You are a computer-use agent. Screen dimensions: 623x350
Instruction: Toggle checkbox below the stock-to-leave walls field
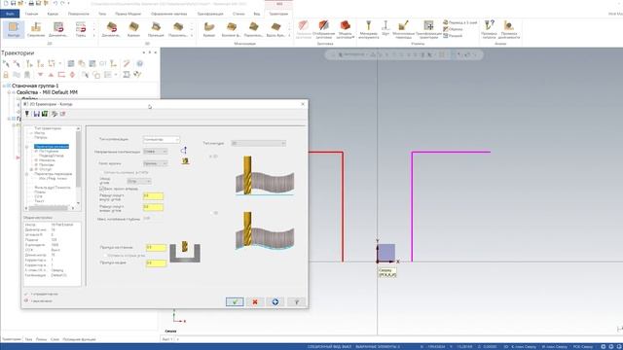(x=105, y=256)
